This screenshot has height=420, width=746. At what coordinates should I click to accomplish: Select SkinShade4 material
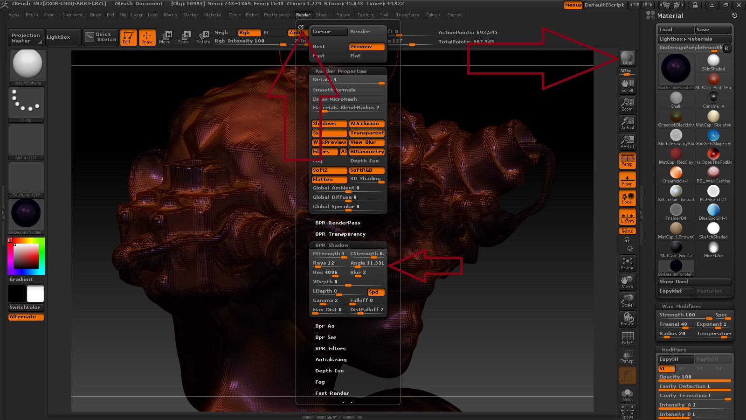(713, 63)
